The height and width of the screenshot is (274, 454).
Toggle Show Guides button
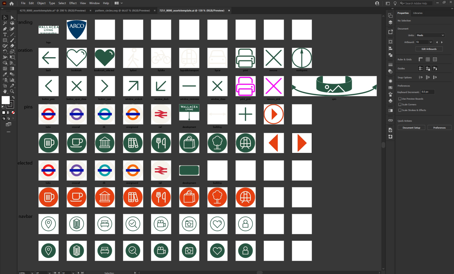[421, 68]
